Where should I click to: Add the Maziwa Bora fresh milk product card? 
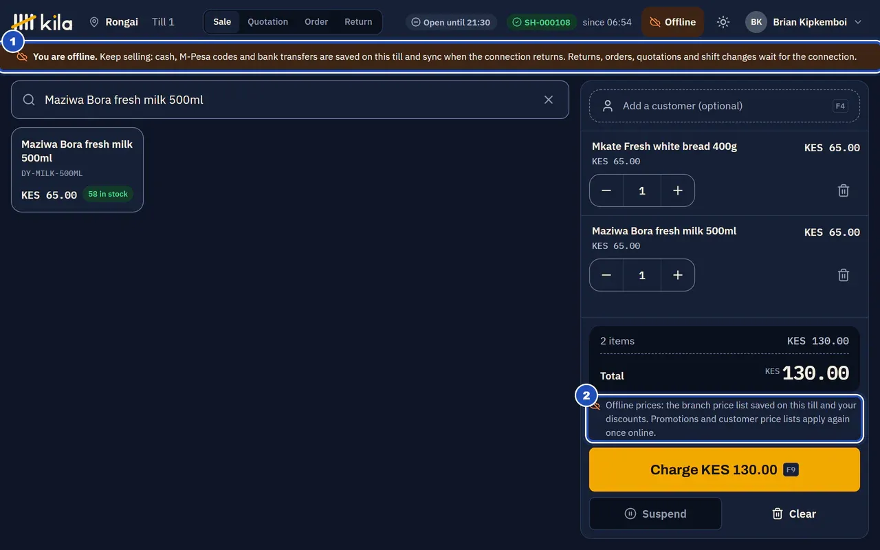click(77, 170)
